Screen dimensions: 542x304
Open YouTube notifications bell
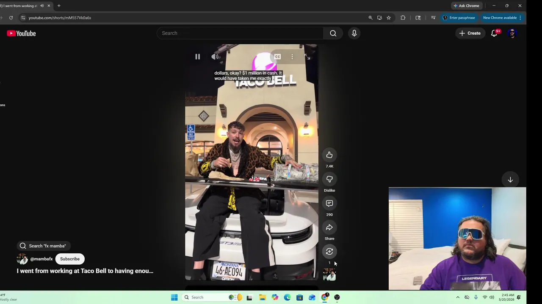494,33
